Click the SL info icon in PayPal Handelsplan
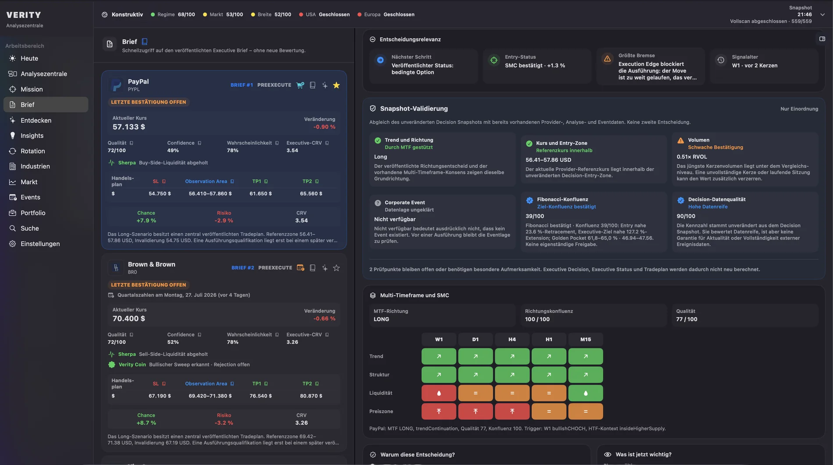833x465 pixels. 164,181
